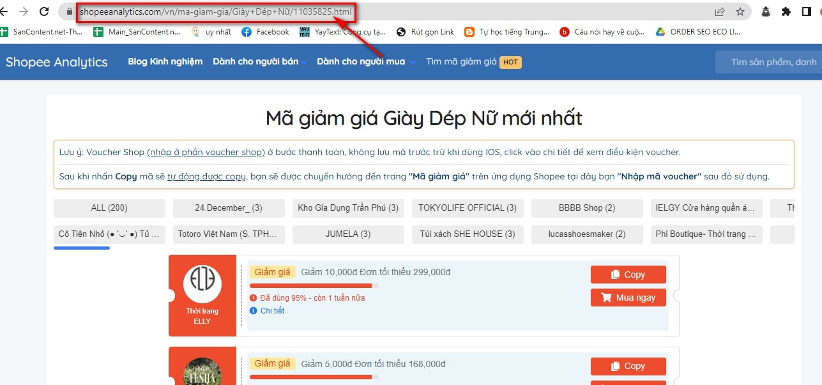This screenshot has width=822, height=385.
Task: Click the info icon beside Chi tiết
Action: tap(254, 311)
